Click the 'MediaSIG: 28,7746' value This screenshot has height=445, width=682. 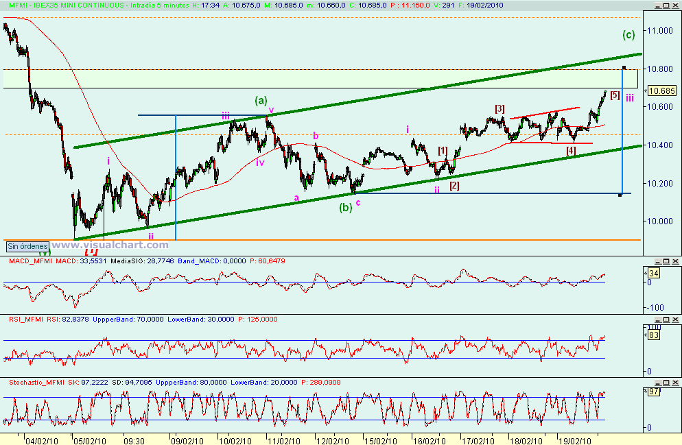[142, 261]
